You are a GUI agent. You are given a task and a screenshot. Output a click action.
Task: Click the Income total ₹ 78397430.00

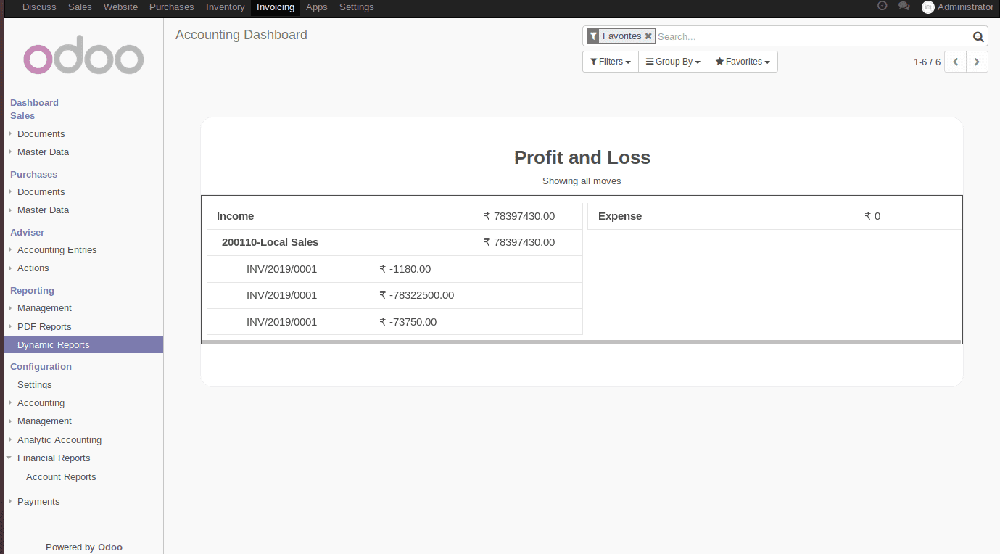[519, 216]
